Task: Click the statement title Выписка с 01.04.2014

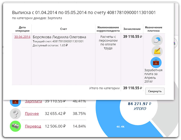Action: (84, 12)
